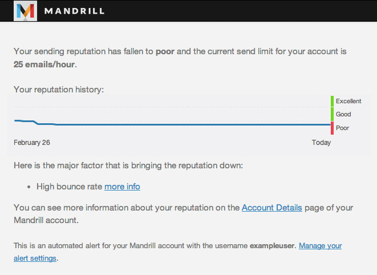
Task: Open the Account Details link
Action: tap(271, 208)
